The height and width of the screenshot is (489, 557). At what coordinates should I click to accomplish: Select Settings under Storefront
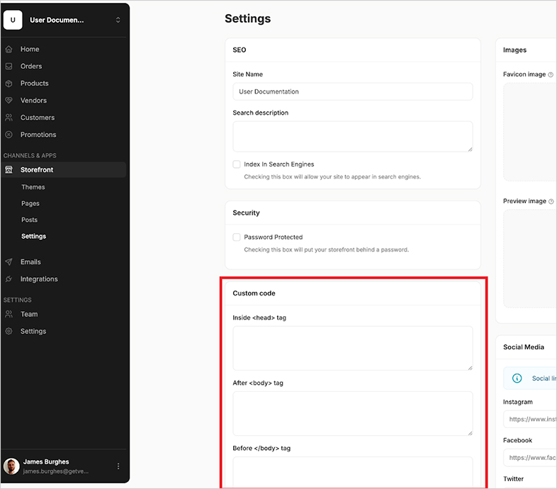pyautogui.click(x=33, y=236)
